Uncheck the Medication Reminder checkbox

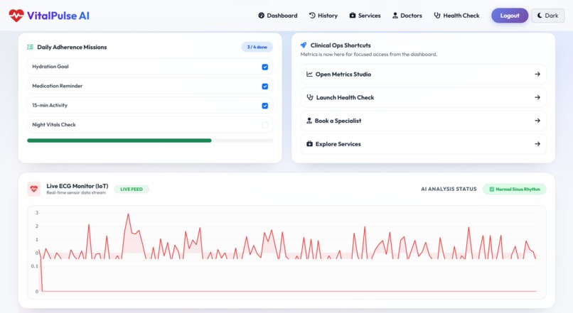coord(265,87)
